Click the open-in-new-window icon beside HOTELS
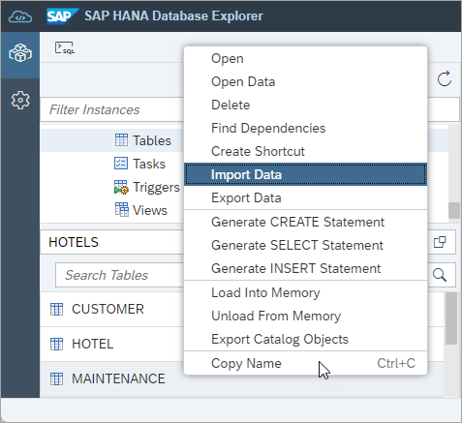 440,242
